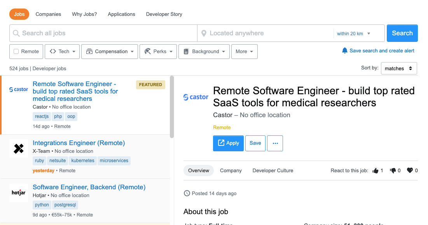Click the reactjs tag
This screenshot has width=428, height=225.
click(42, 116)
